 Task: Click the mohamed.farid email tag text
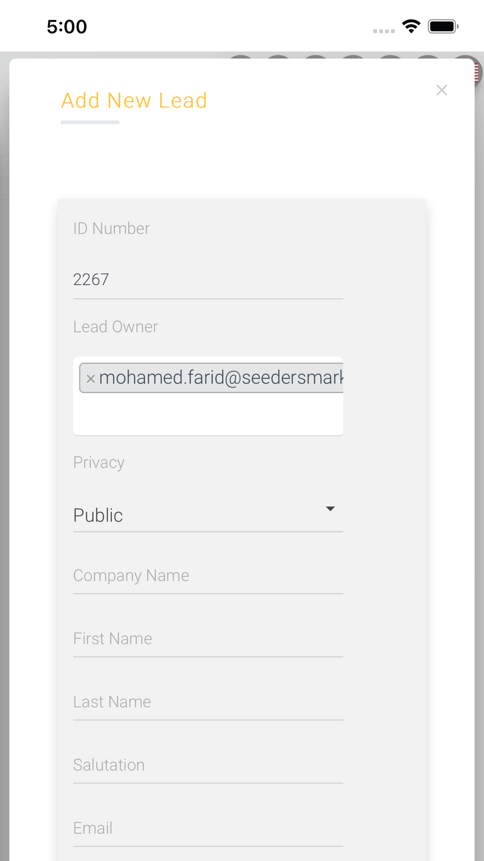221,378
